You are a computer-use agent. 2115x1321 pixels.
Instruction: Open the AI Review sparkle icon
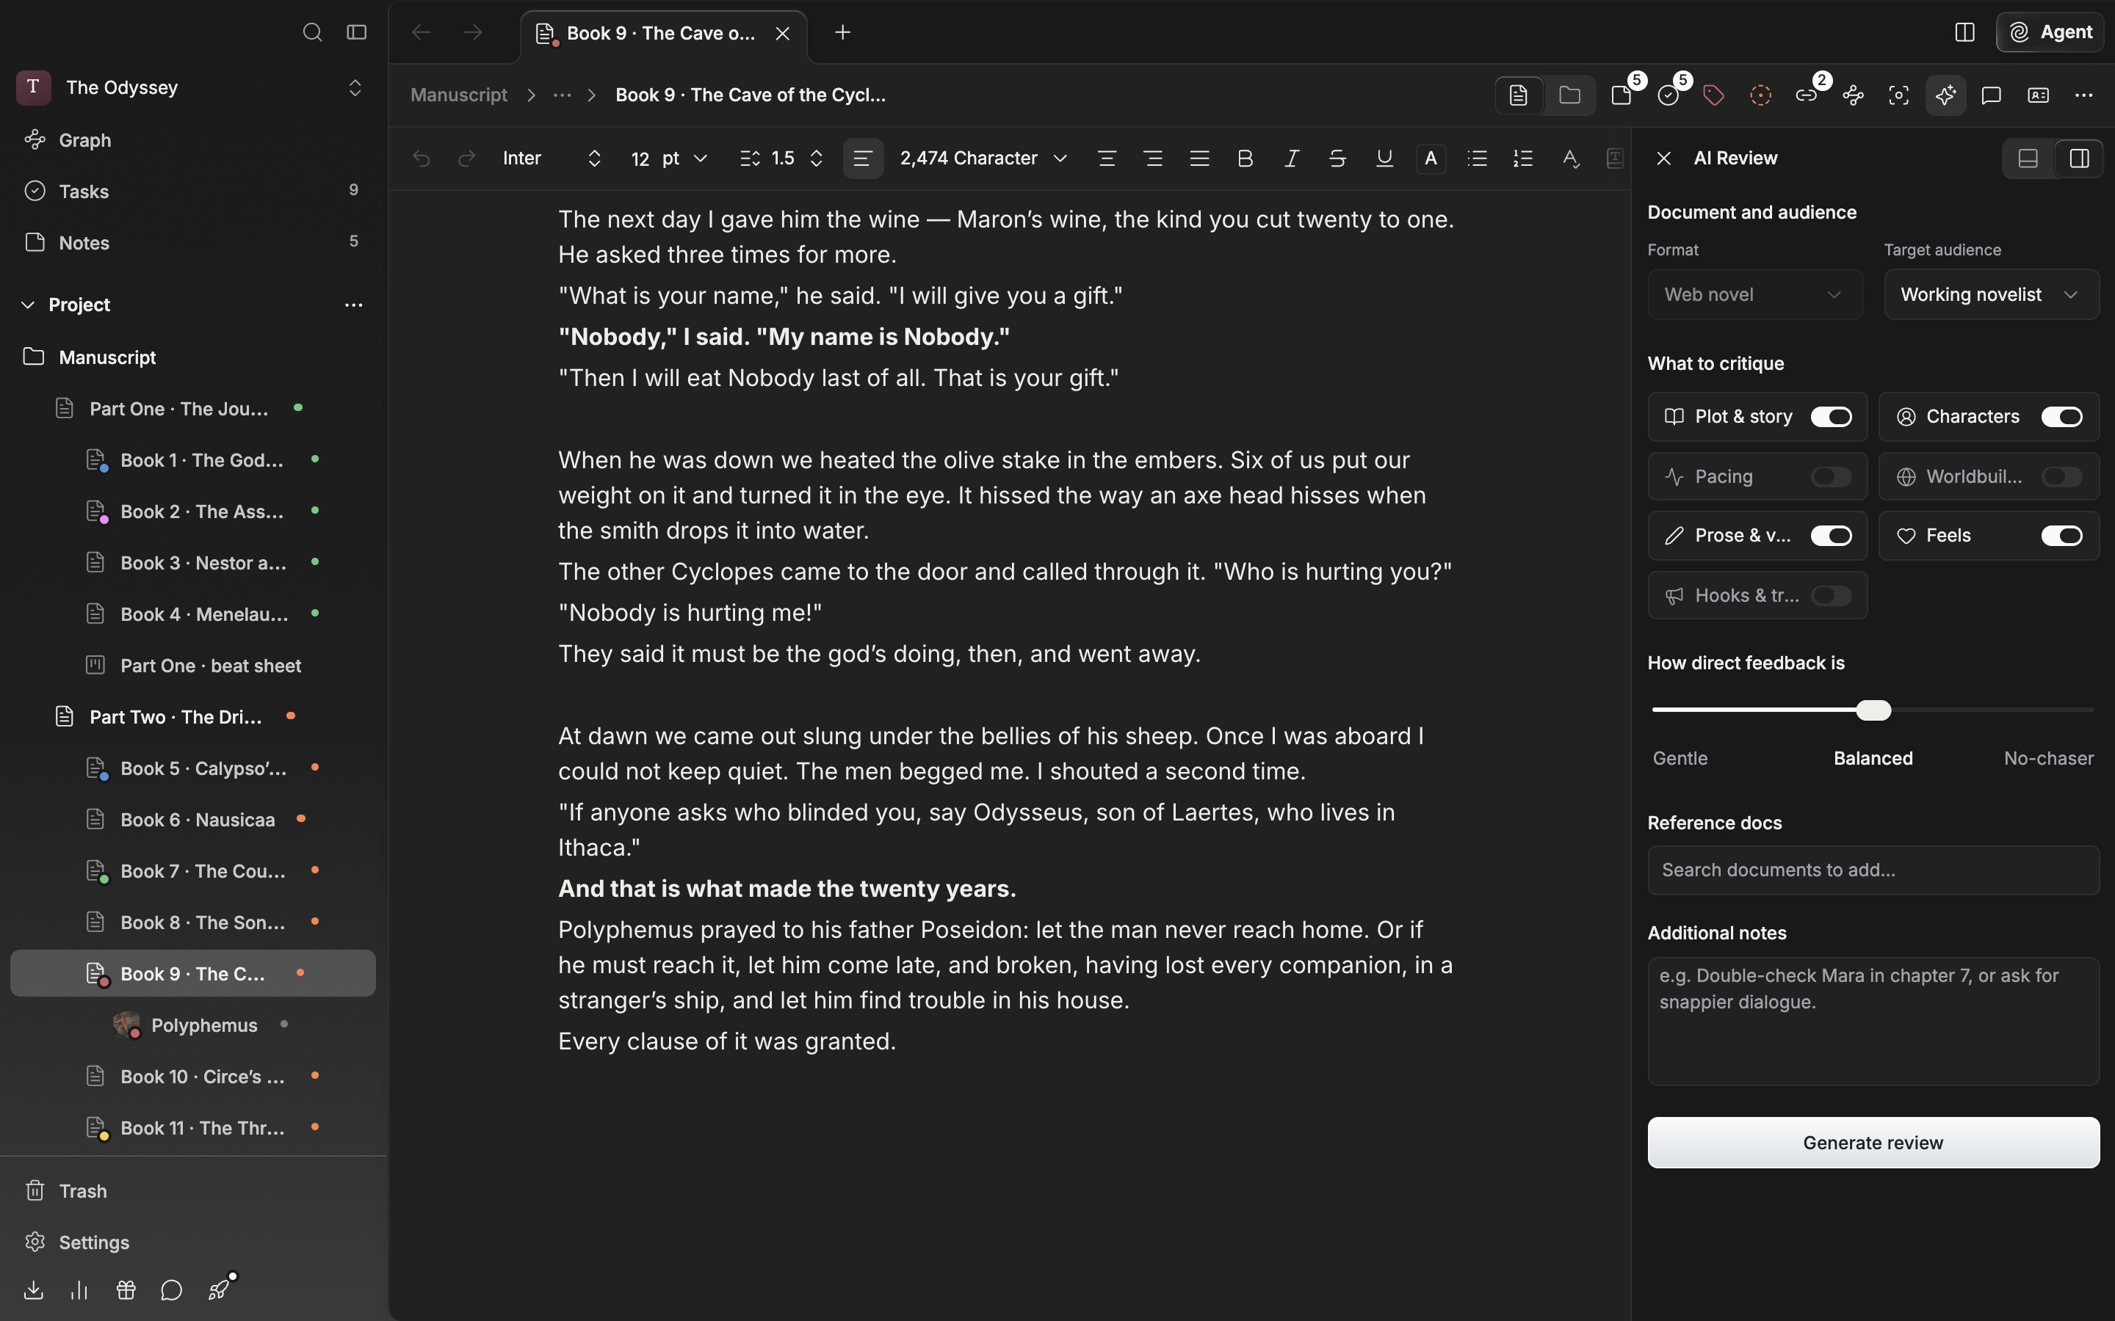(x=1945, y=95)
